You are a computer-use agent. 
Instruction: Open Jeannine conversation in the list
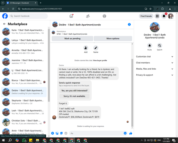pos(24,62)
